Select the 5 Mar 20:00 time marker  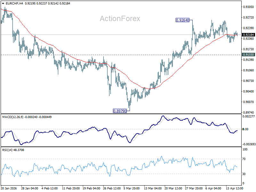(x=132, y=188)
